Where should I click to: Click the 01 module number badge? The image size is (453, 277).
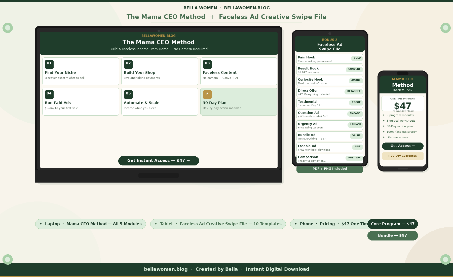point(49,64)
